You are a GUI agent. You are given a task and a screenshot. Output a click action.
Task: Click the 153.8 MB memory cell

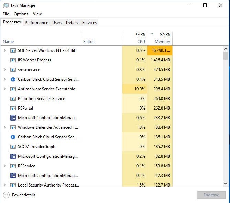tap(160, 166)
